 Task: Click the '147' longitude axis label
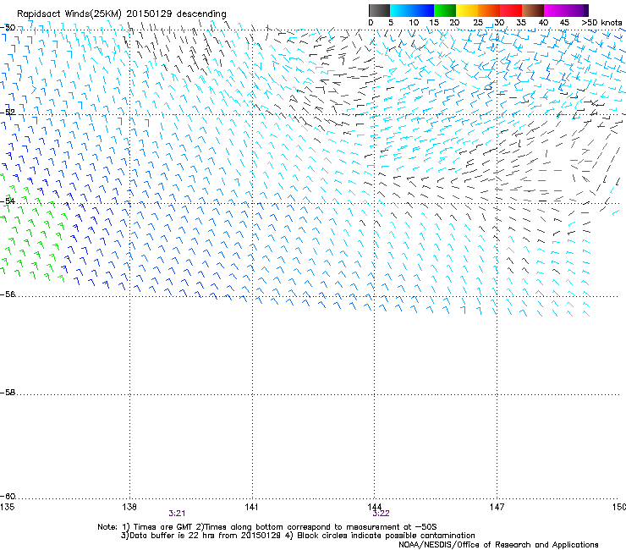pyautogui.click(x=497, y=507)
